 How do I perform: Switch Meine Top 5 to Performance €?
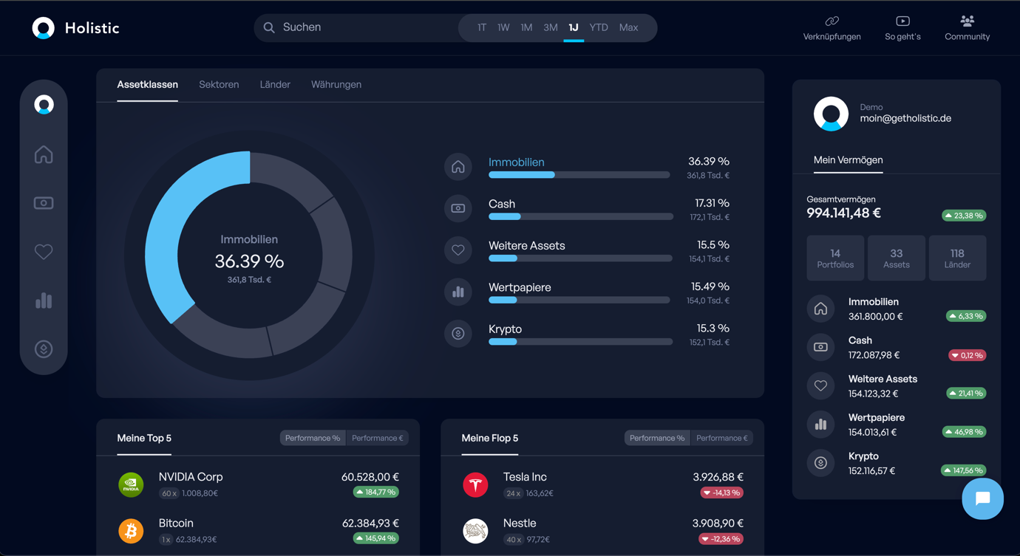[378, 437]
